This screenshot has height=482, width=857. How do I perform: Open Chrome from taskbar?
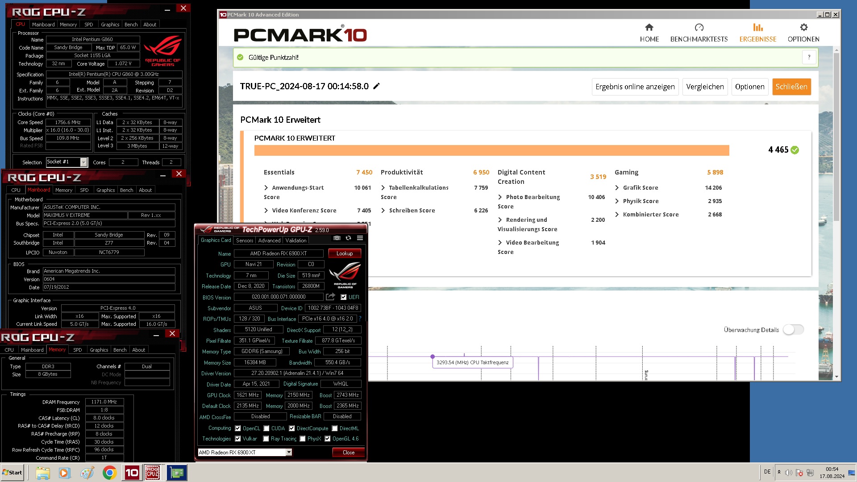(x=109, y=473)
